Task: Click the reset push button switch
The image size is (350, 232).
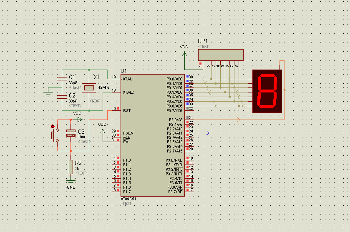Action: [55, 135]
